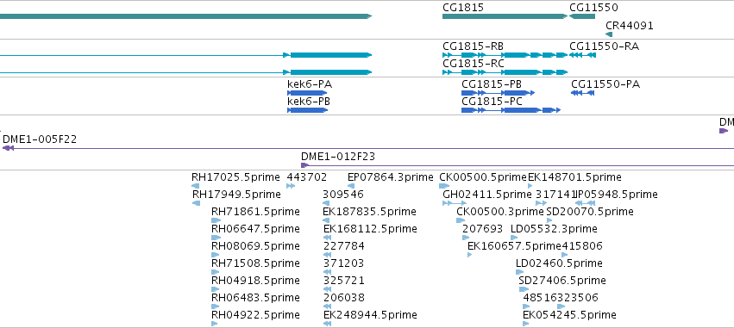Viewport: 734px width, 328px height.
Task: Click the CG11550-RA transcript arrows
Action: [583, 55]
